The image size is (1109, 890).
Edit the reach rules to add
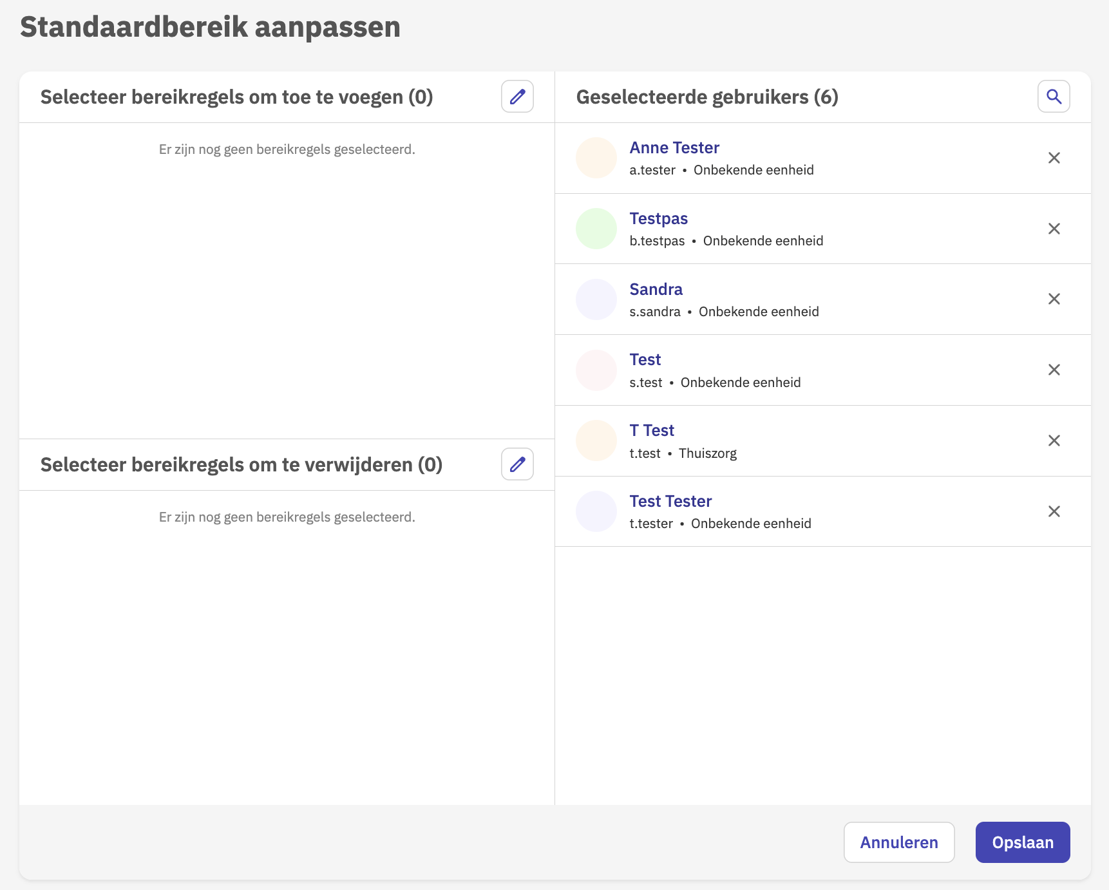517,97
